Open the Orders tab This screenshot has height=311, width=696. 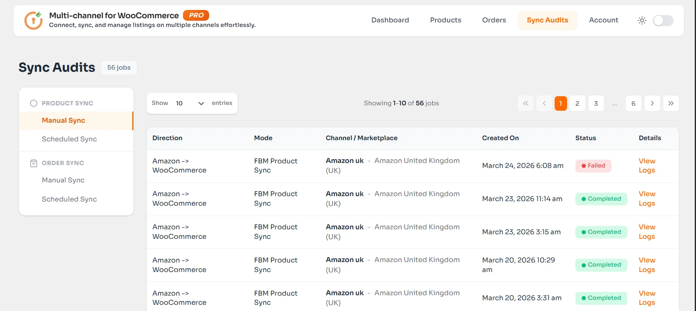pyautogui.click(x=494, y=20)
